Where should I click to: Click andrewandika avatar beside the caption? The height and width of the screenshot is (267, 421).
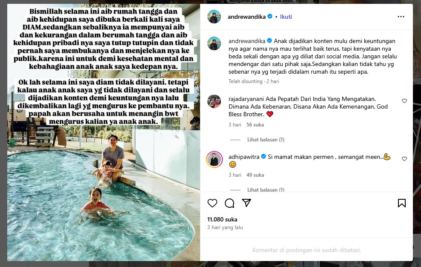click(214, 43)
